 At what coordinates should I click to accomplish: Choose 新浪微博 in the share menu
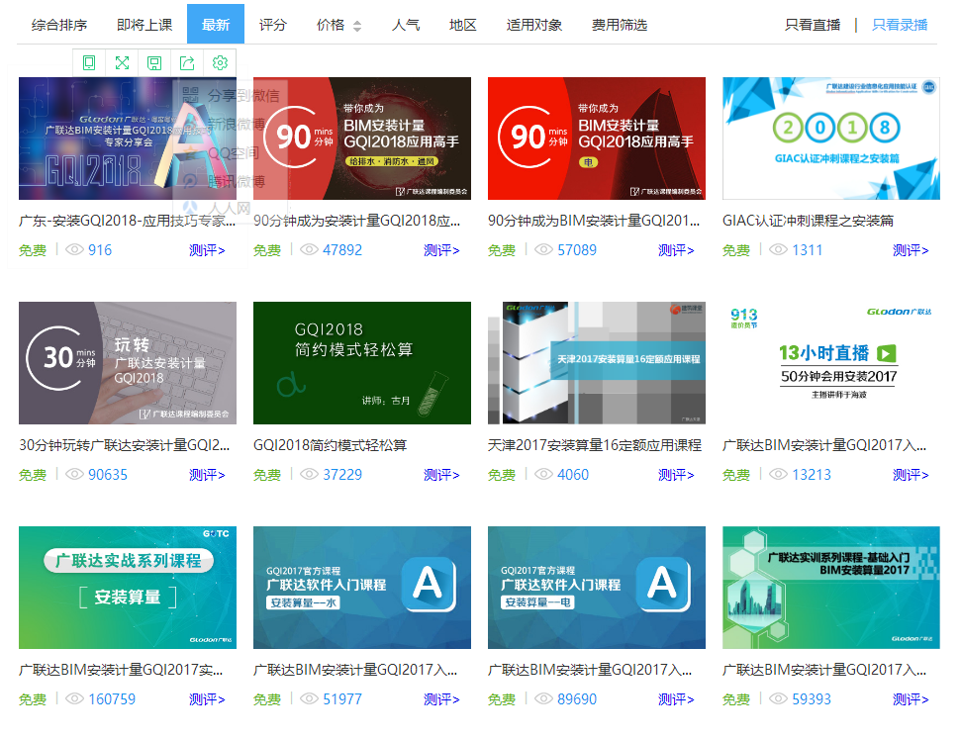click(x=236, y=124)
